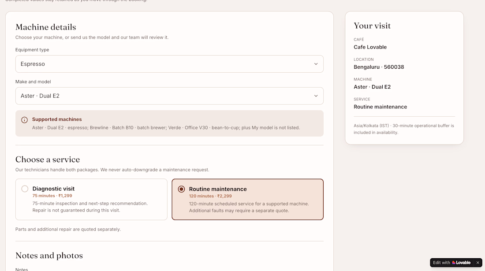The height and width of the screenshot is (271, 485).
Task: Click the Routine maintenance description text
Action: [249, 207]
